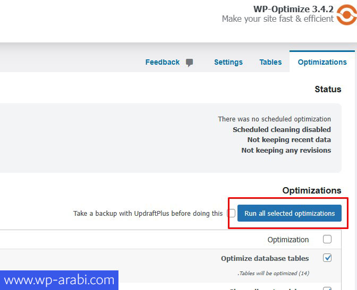Click 'Not keeping any revisions' status line
Image resolution: width=357 pixels, height=290 pixels.
pos(286,150)
